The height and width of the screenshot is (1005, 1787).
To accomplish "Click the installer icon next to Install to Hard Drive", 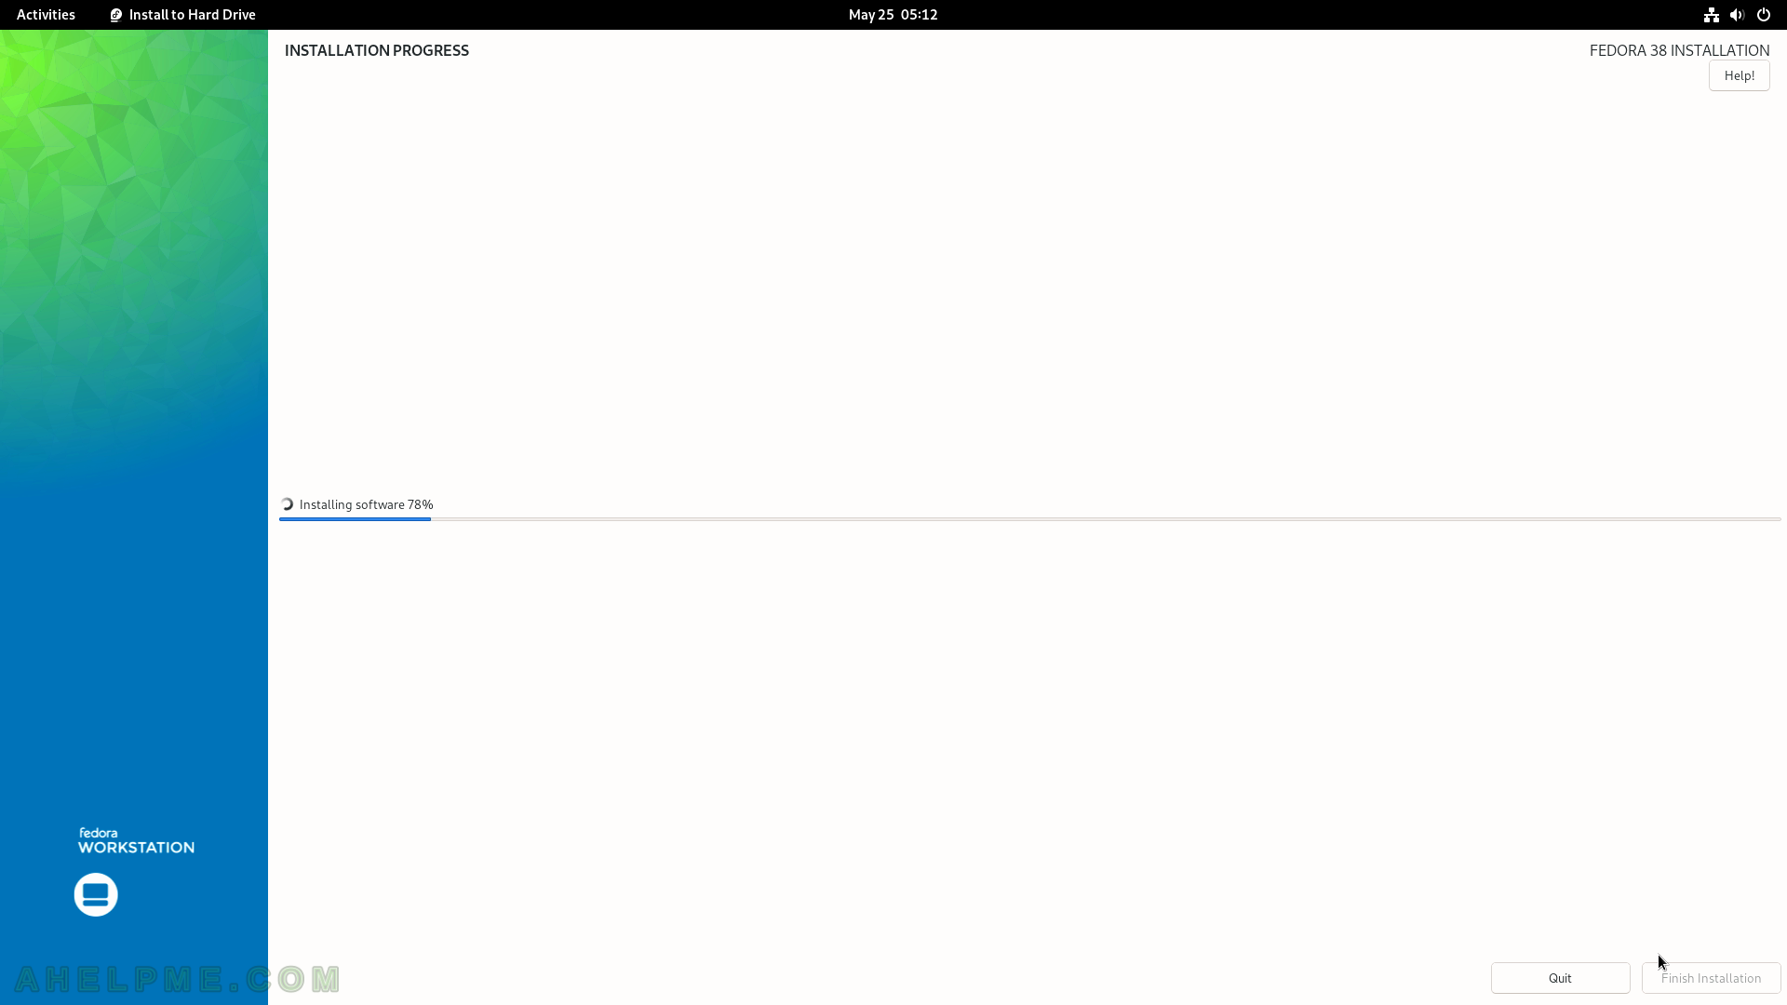I will click(x=116, y=15).
